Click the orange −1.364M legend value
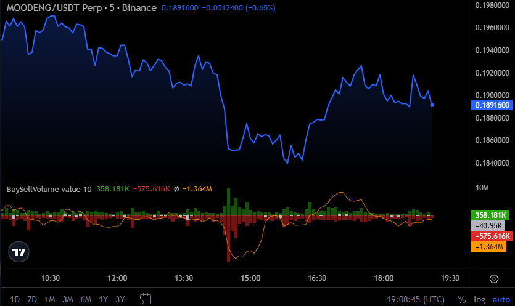Viewport: 515px width, 306px height. tap(197, 189)
